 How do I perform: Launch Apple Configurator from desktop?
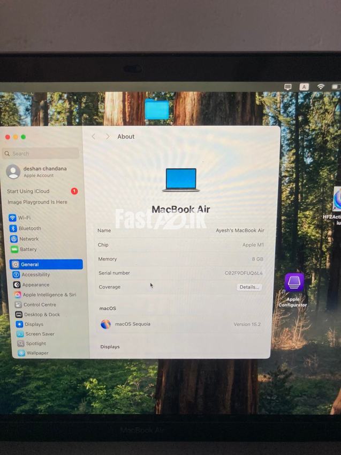pyautogui.click(x=294, y=283)
